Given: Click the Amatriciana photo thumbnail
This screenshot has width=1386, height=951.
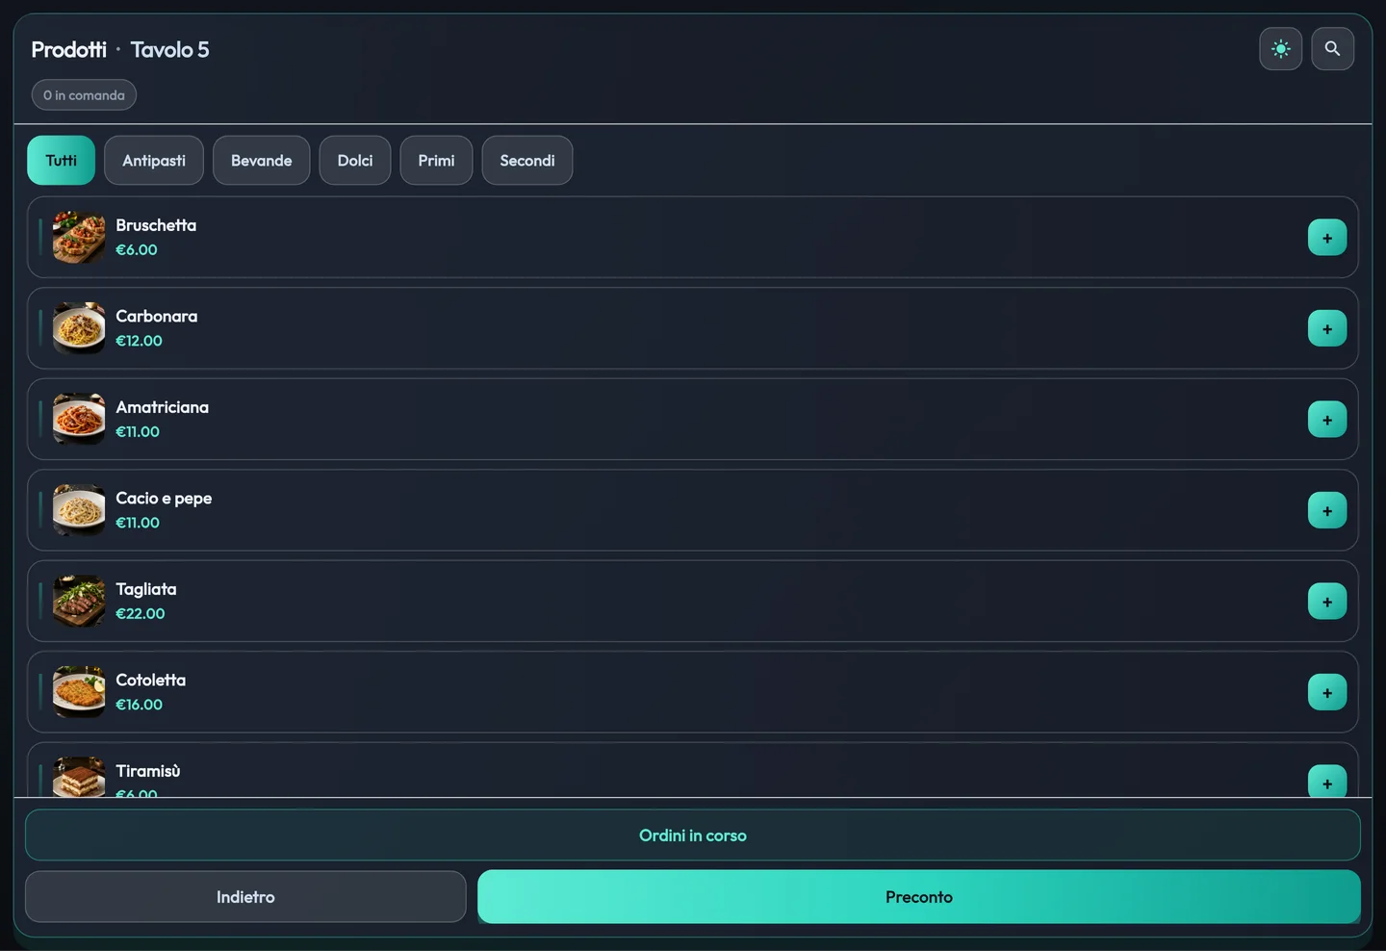Looking at the screenshot, I should tap(79, 420).
